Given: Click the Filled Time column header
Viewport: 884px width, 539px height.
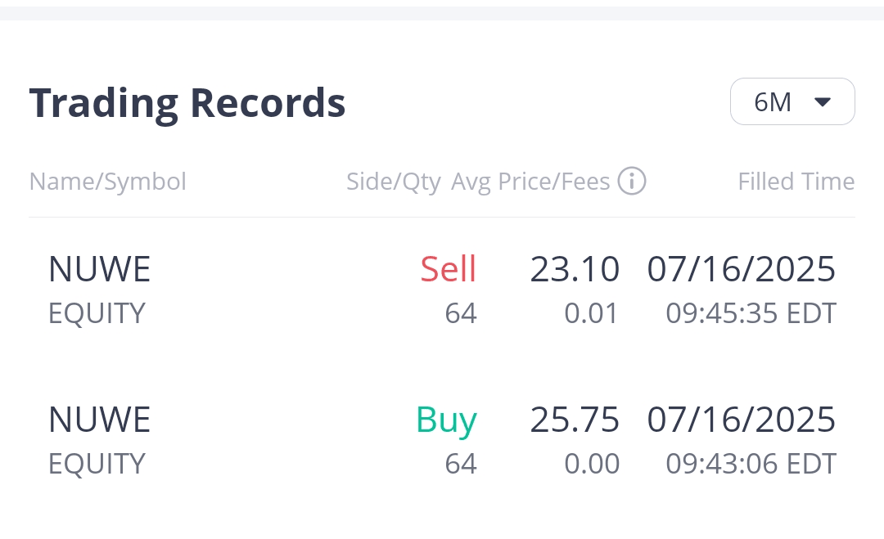Looking at the screenshot, I should (x=796, y=182).
